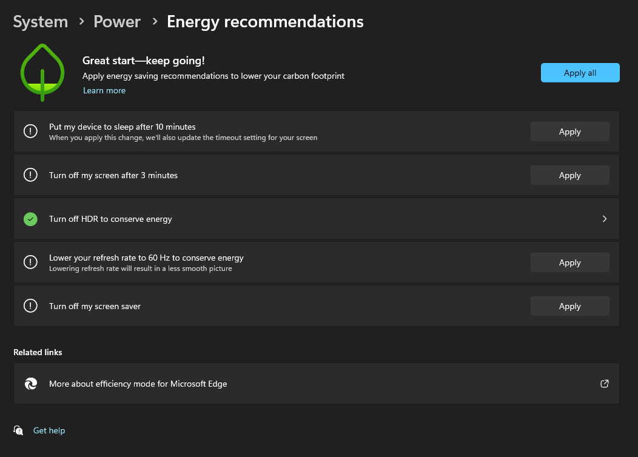The image size is (638, 457).
Task: Go back to System in breadcrumb
Action: click(x=40, y=22)
